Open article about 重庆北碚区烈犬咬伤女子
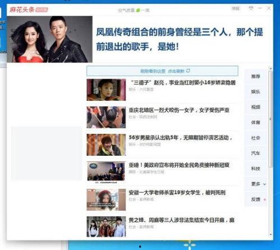Viewport: 280px width, 250px height. (179, 110)
